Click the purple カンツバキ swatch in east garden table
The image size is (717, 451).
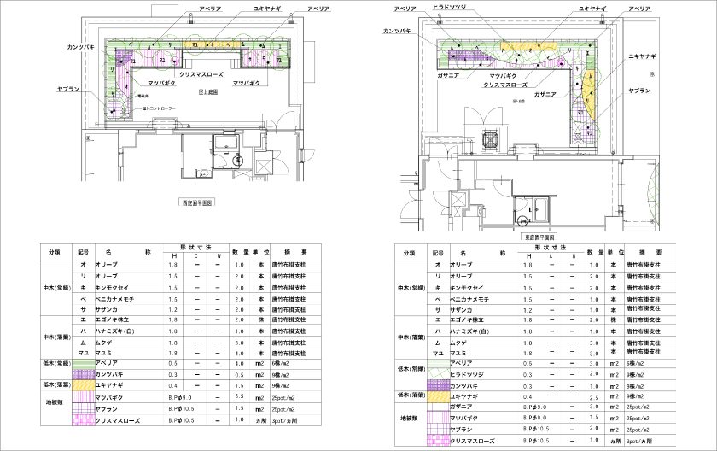[x=438, y=385]
